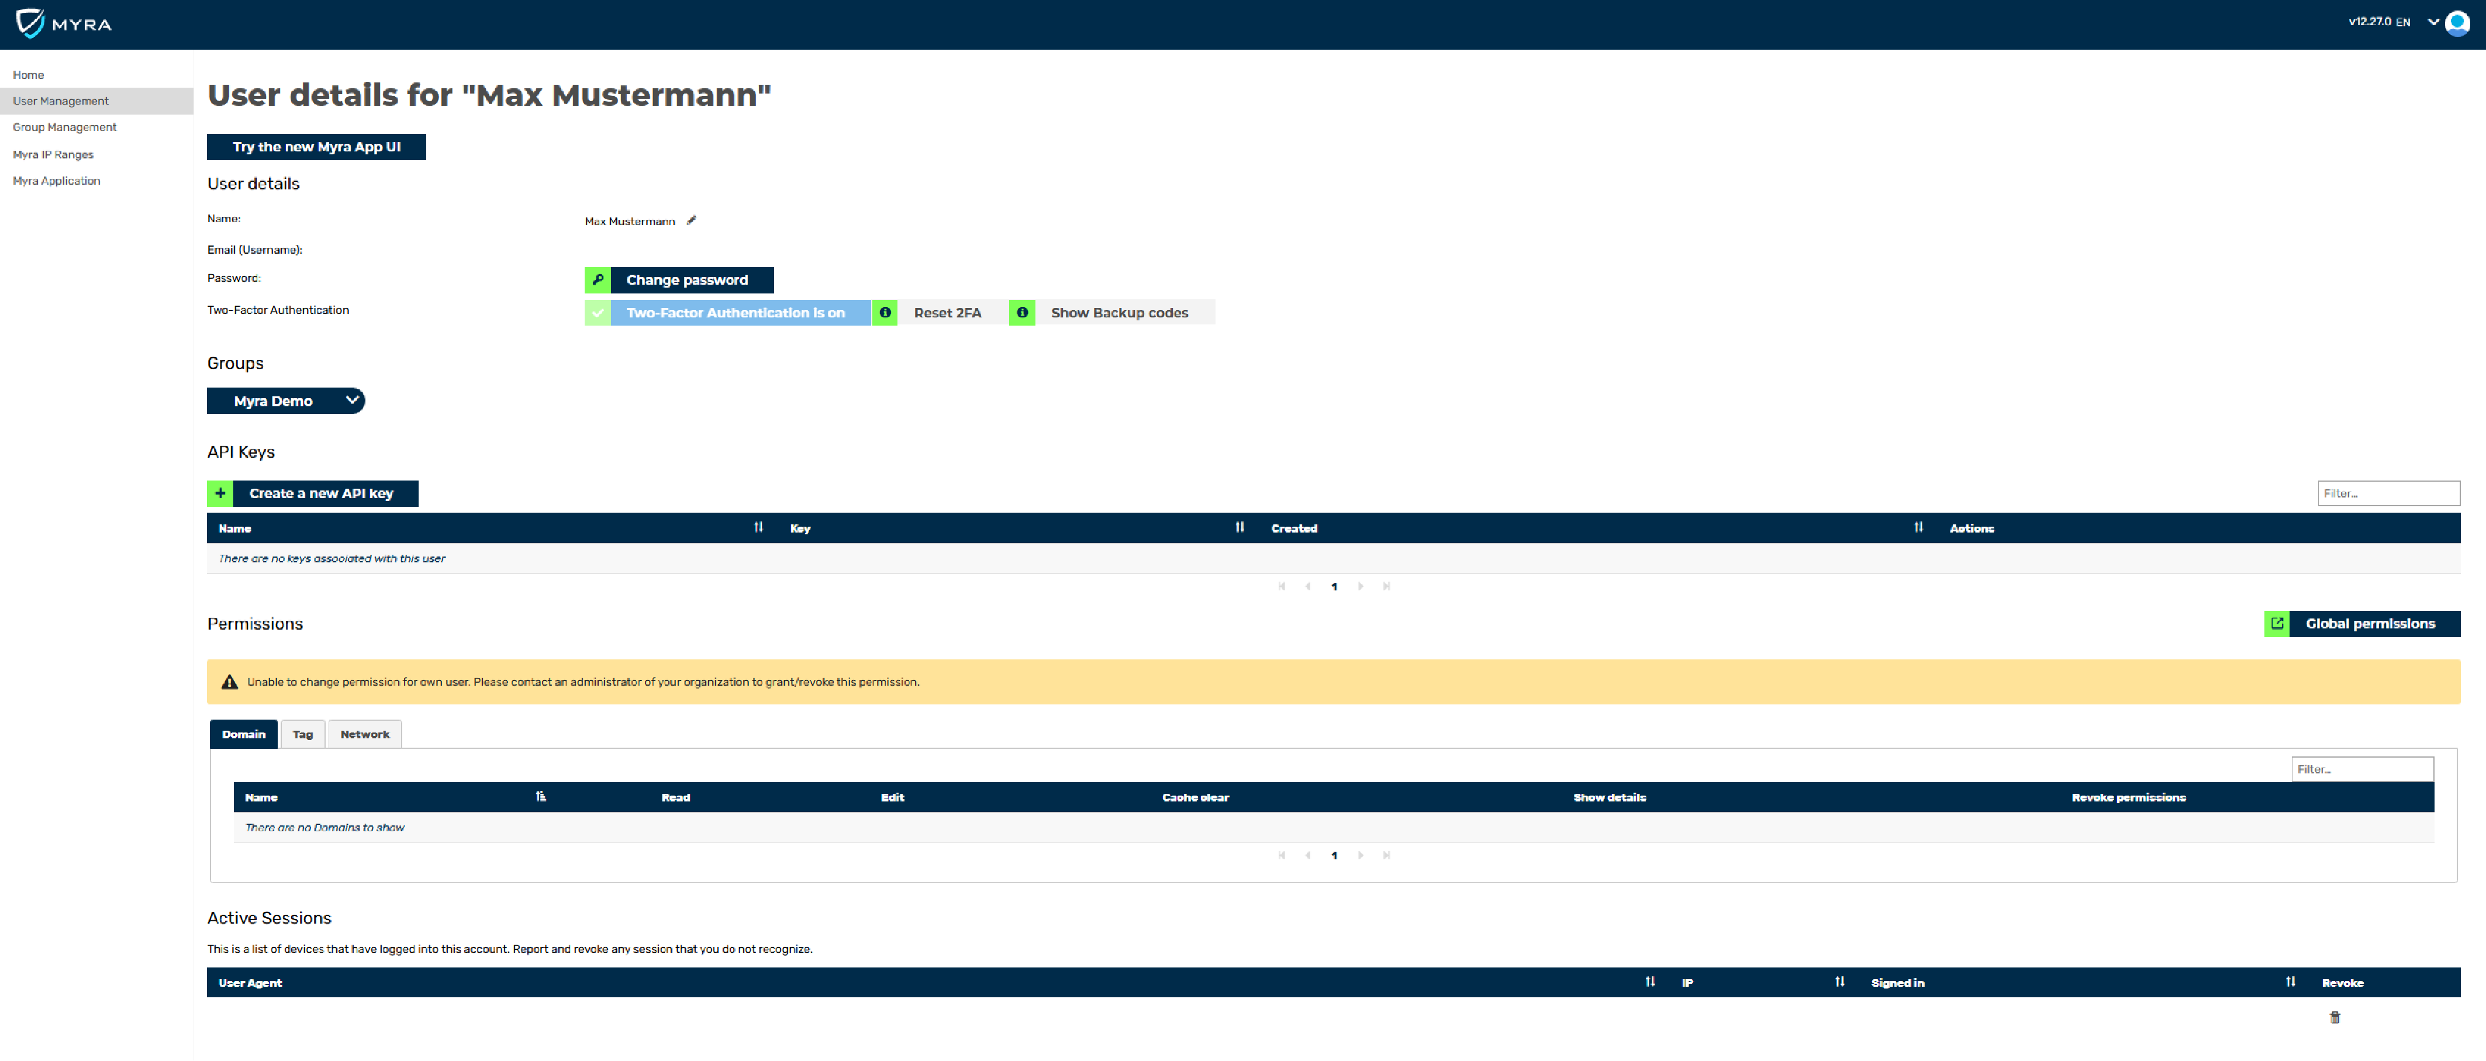Image resolution: width=2486 pixels, height=1061 pixels.
Task: Select page 1 in Domain permissions pagination
Action: (1334, 856)
